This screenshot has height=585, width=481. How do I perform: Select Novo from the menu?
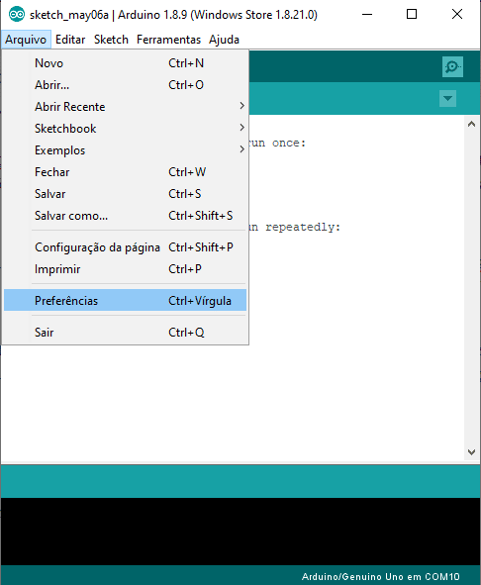tap(125, 63)
